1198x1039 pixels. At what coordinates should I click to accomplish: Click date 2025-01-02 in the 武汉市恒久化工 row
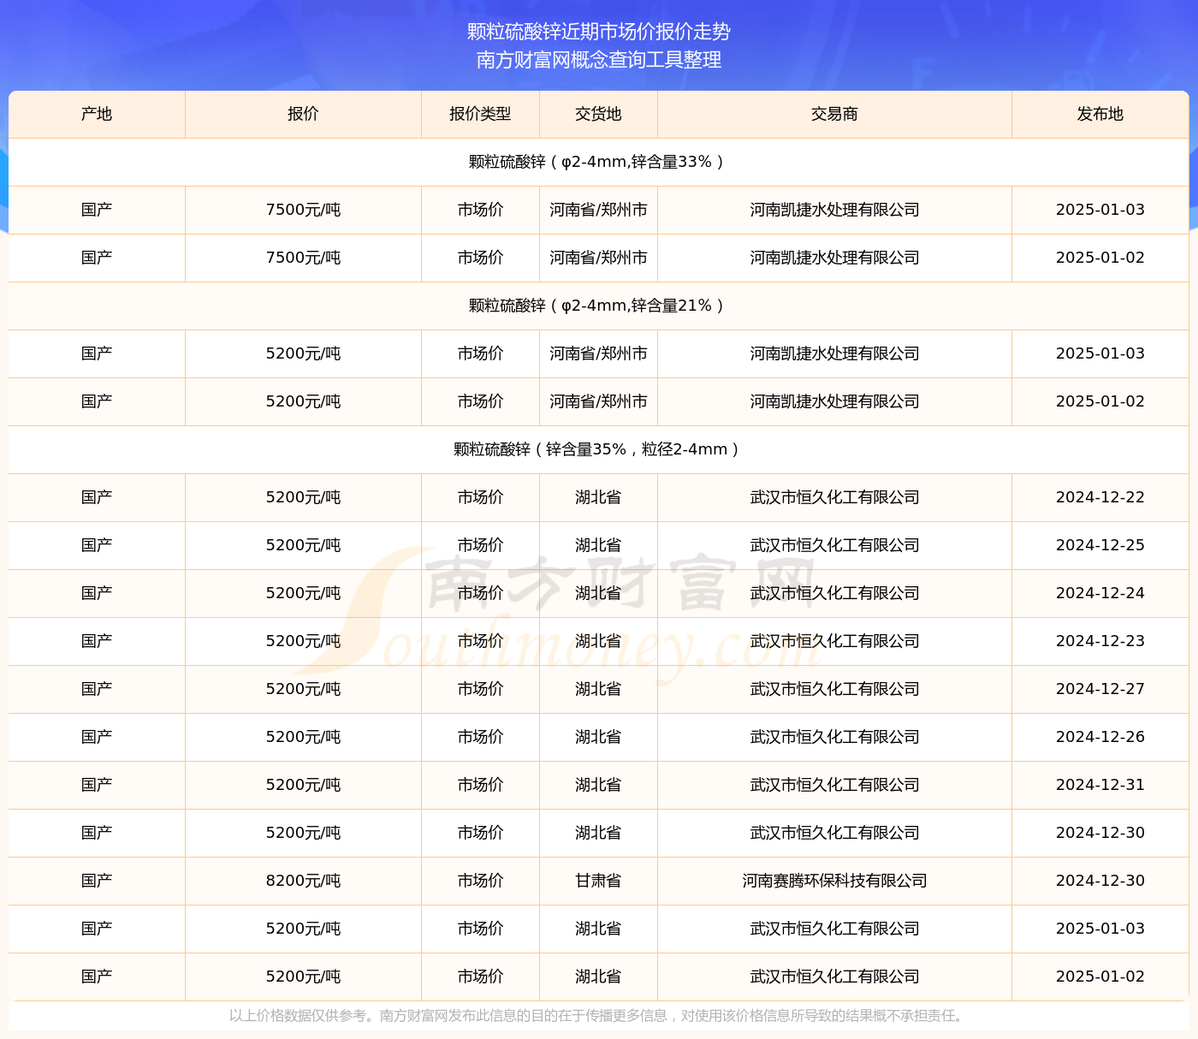1100,977
